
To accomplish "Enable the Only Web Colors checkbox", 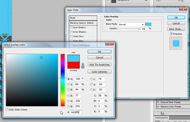I will click(x=7, y=110).
